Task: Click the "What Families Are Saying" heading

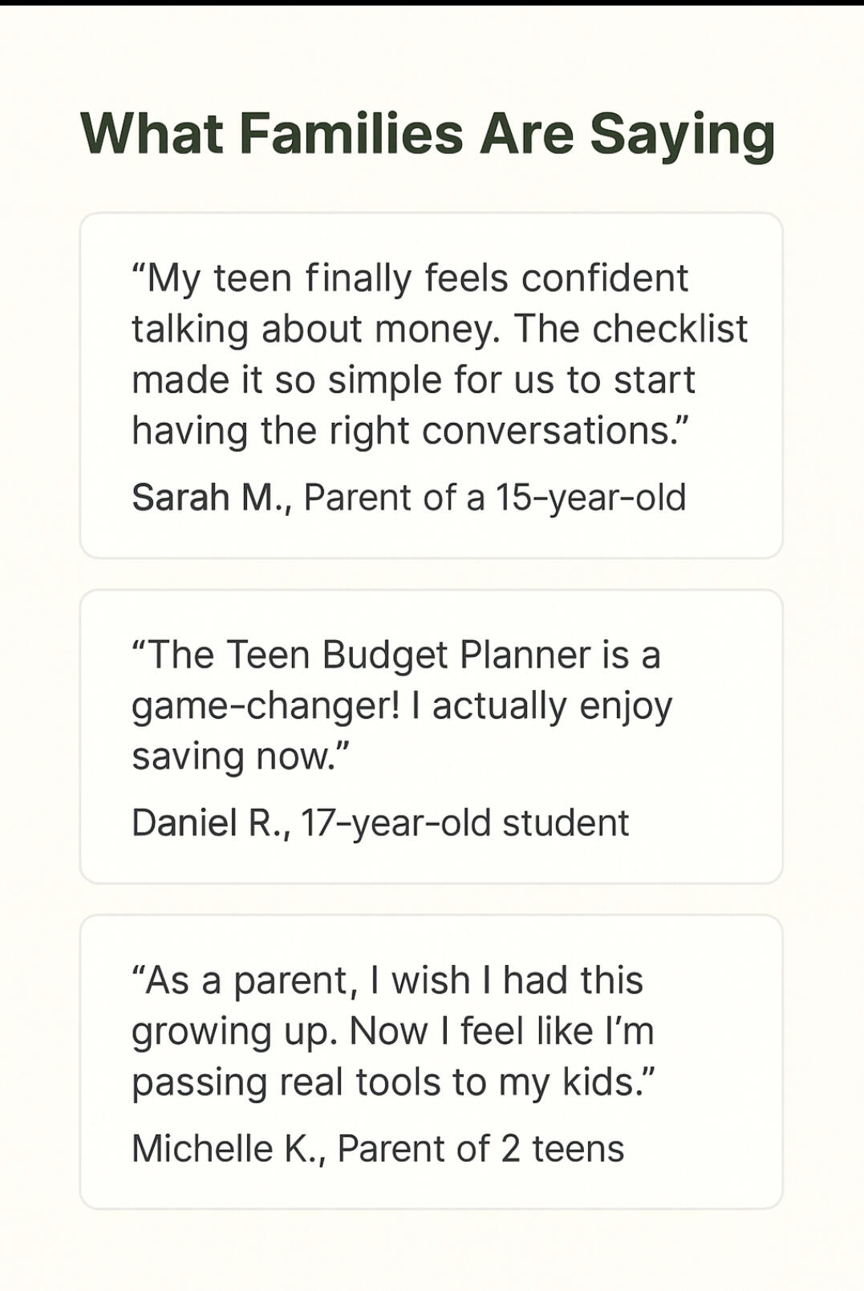Action: click(428, 134)
